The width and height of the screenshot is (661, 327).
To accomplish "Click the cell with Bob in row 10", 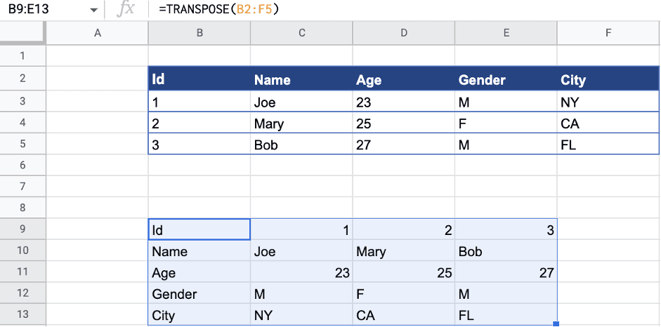I will point(506,251).
